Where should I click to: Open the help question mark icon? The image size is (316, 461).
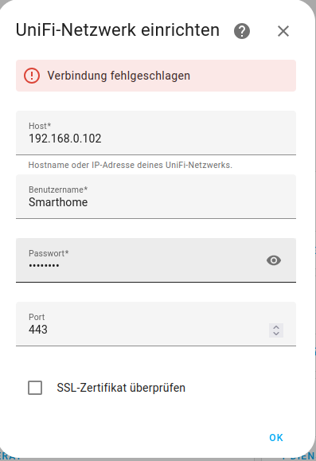242,31
